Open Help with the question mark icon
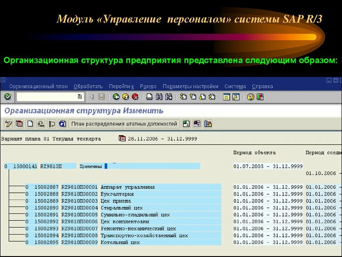342x257 pixels. [250, 97]
